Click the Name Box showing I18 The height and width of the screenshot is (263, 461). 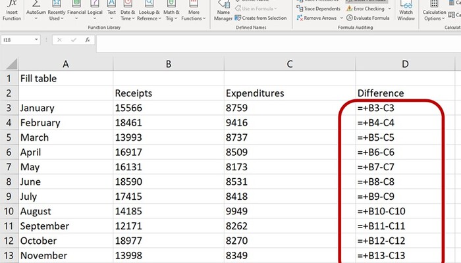(17, 40)
